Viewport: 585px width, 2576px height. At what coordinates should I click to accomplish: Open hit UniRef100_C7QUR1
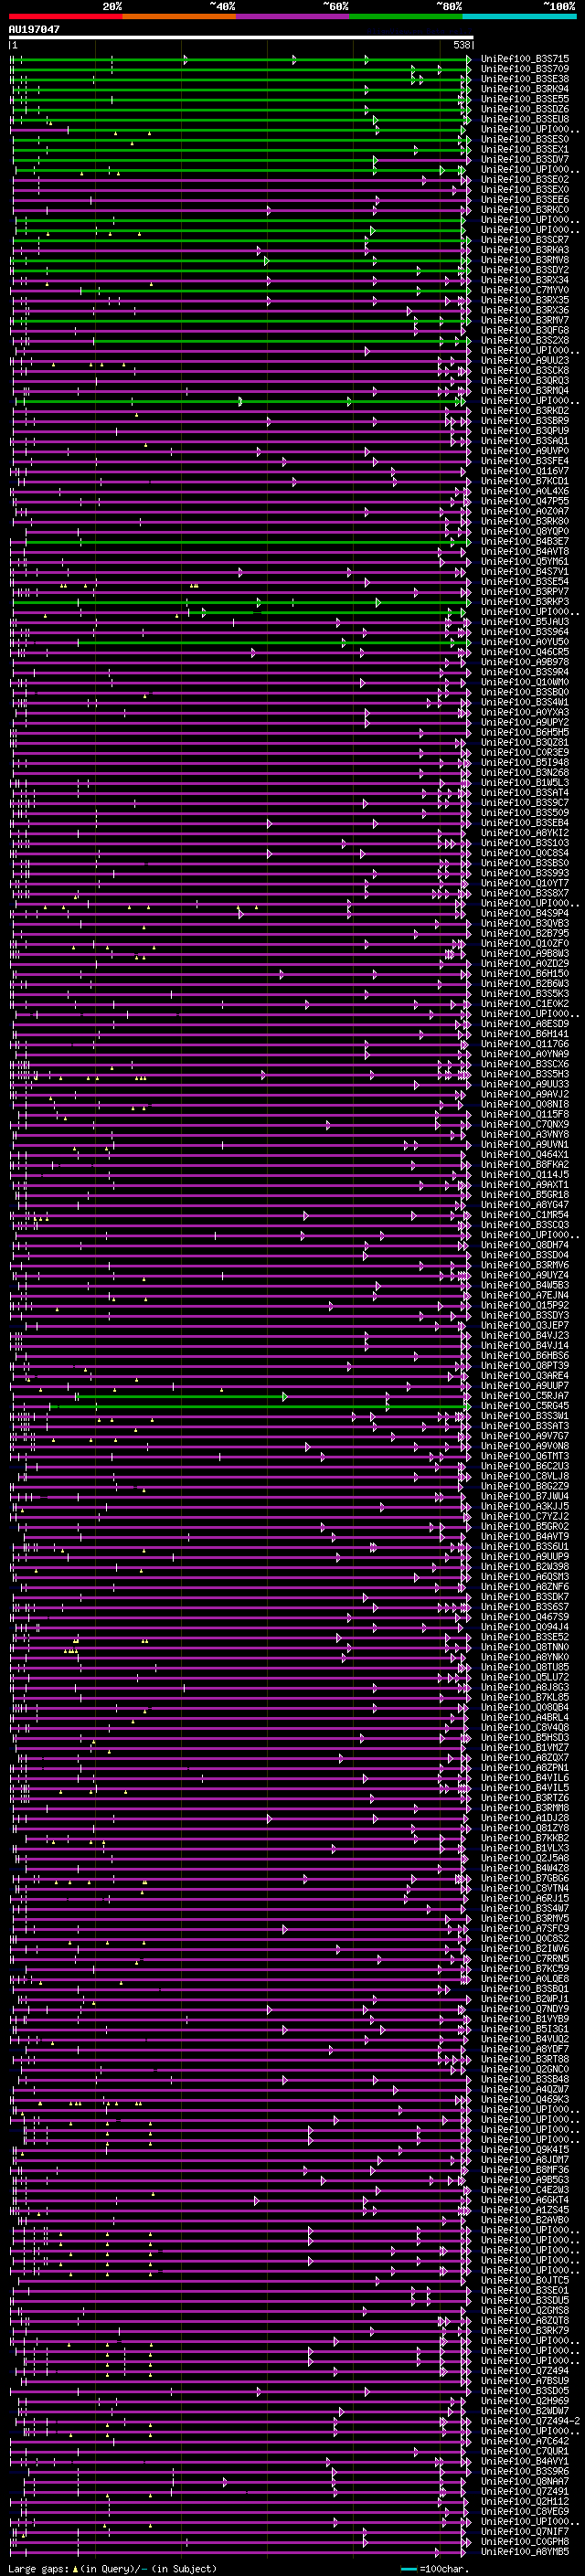pos(525,2450)
